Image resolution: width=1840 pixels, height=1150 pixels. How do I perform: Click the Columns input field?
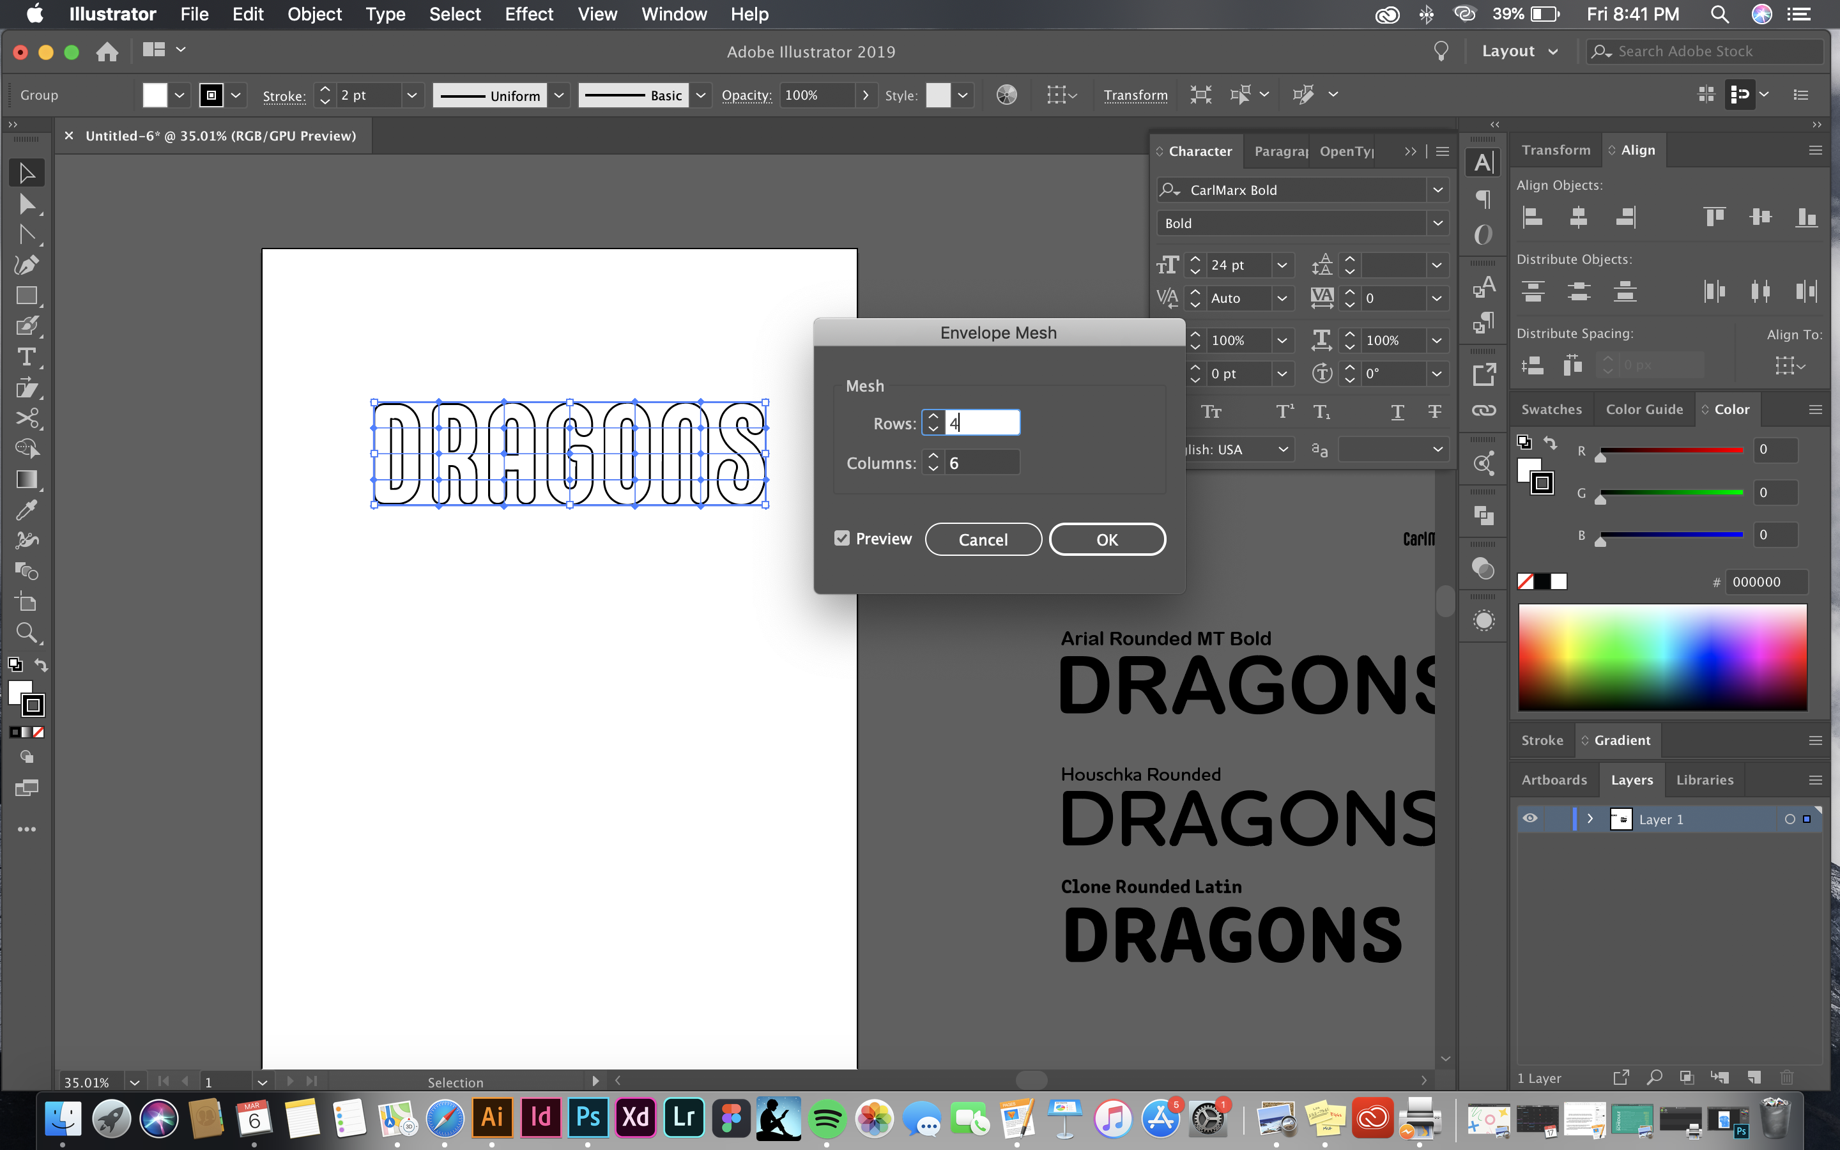coord(981,463)
